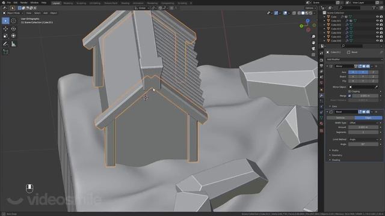The width and height of the screenshot is (385, 216).
Task: Switch viewport to wireframe shading
Action: 299,13
